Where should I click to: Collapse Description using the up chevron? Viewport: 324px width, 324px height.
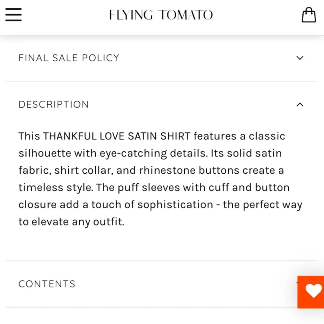(x=300, y=105)
